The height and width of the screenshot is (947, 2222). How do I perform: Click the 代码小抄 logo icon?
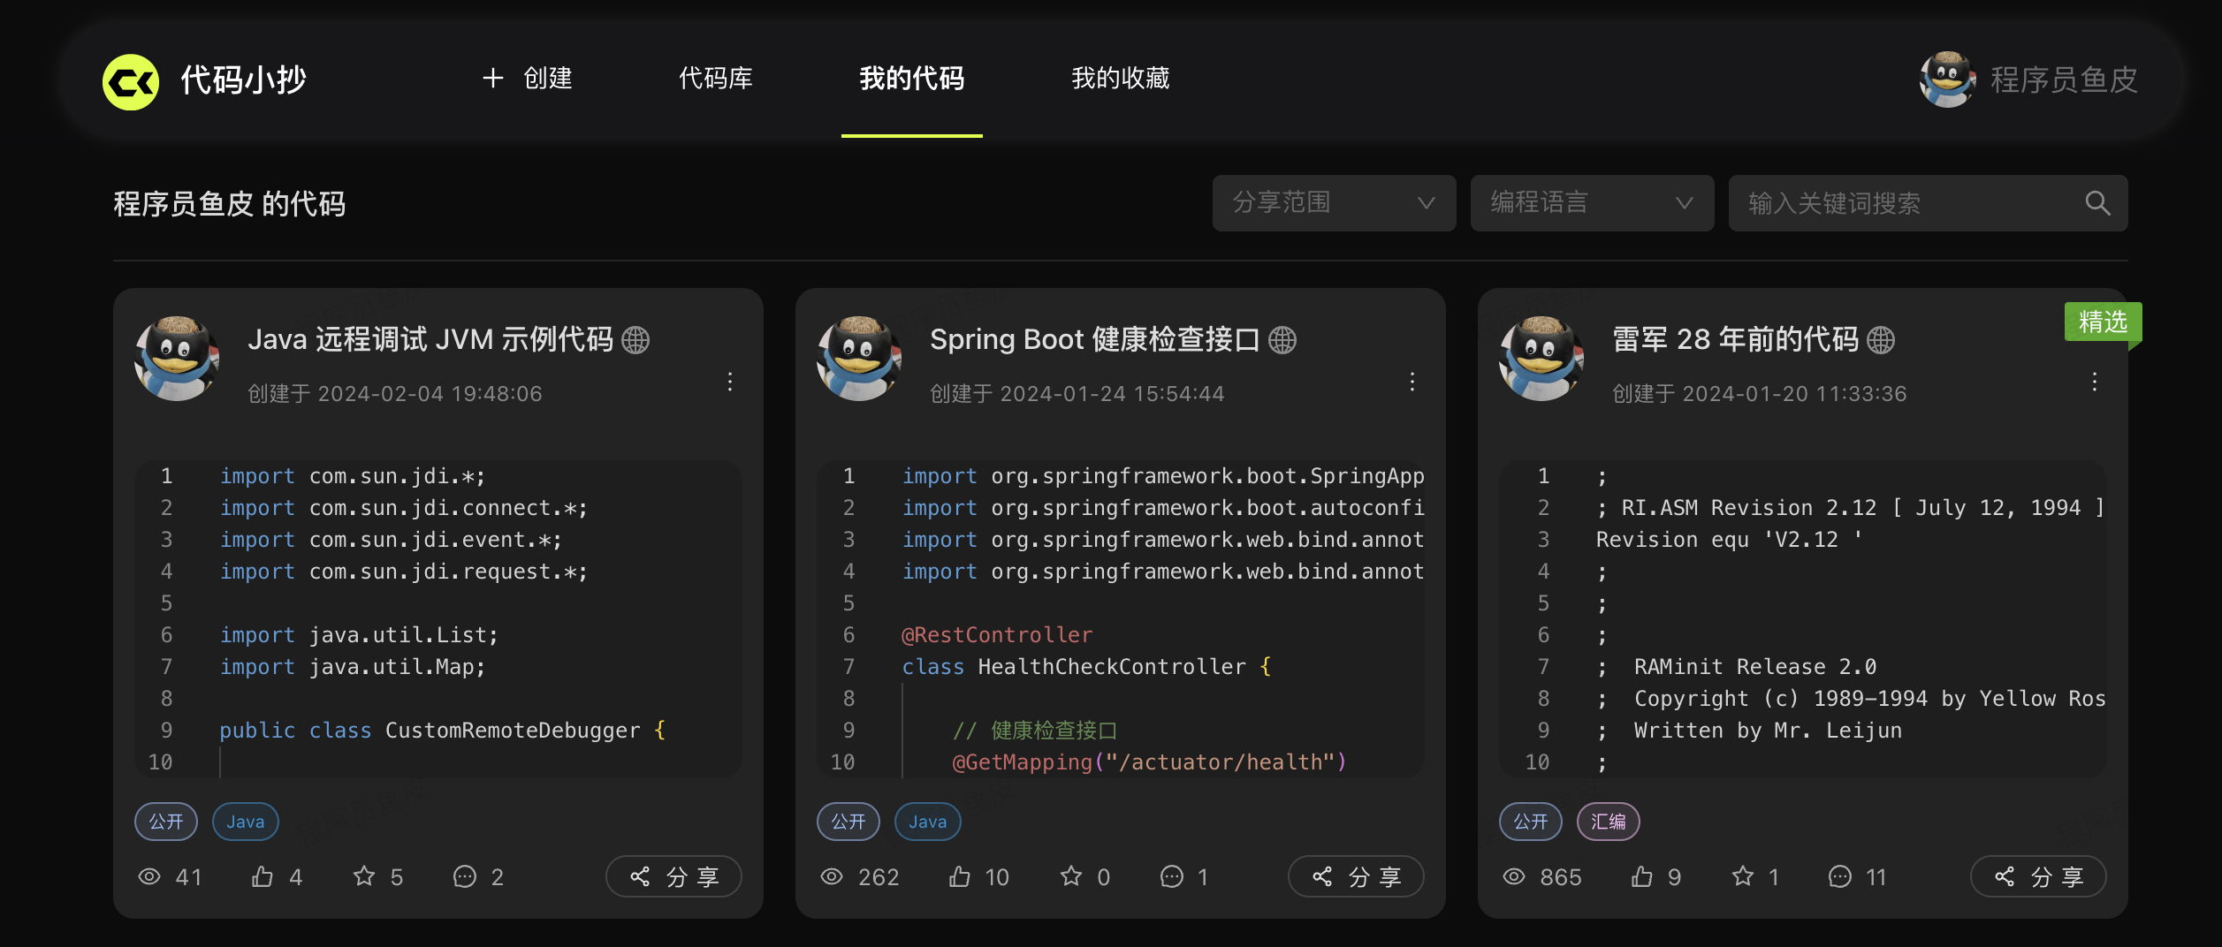131,81
